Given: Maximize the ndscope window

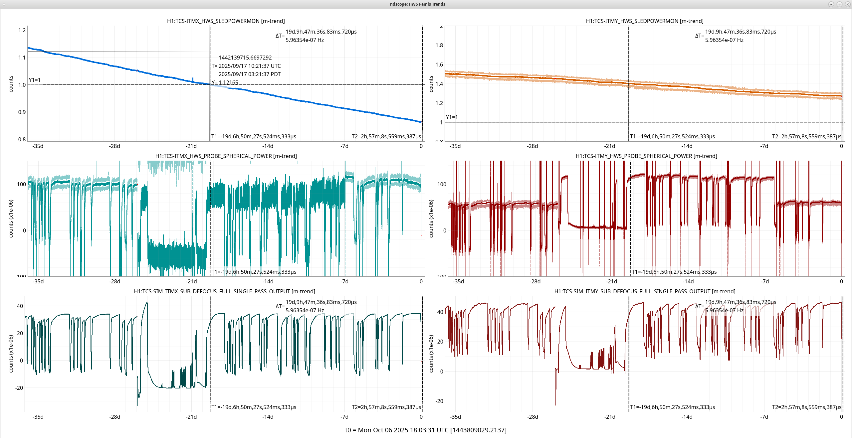Looking at the screenshot, I should point(839,4).
